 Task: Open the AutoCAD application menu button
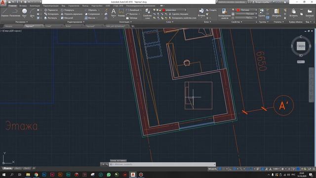(3, 3)
